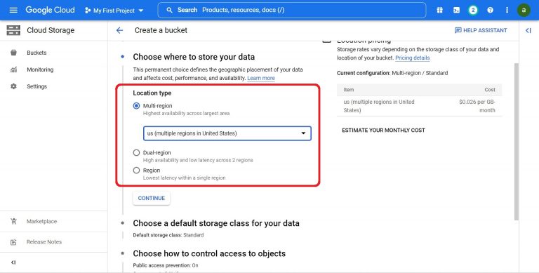Open the help question mark icon
The width and height of the screenshot is (539, 273).
(x=490, y=10)
